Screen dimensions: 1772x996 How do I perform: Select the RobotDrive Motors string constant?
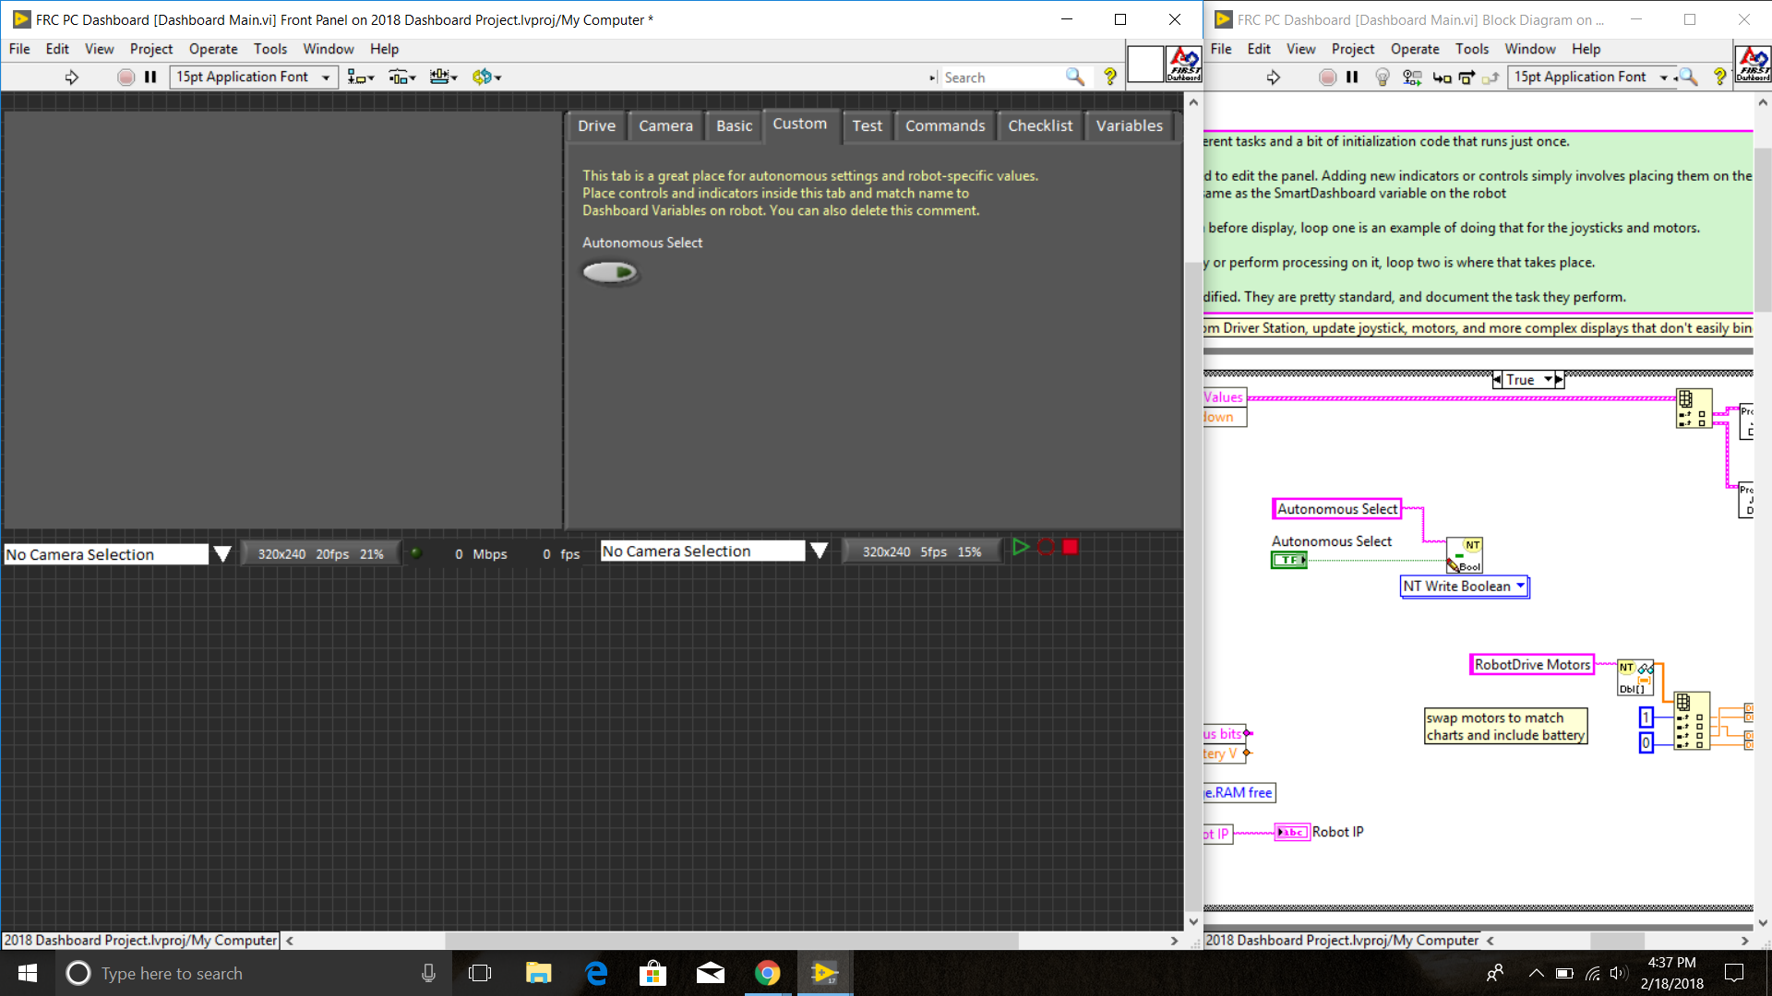point(1532,665)
